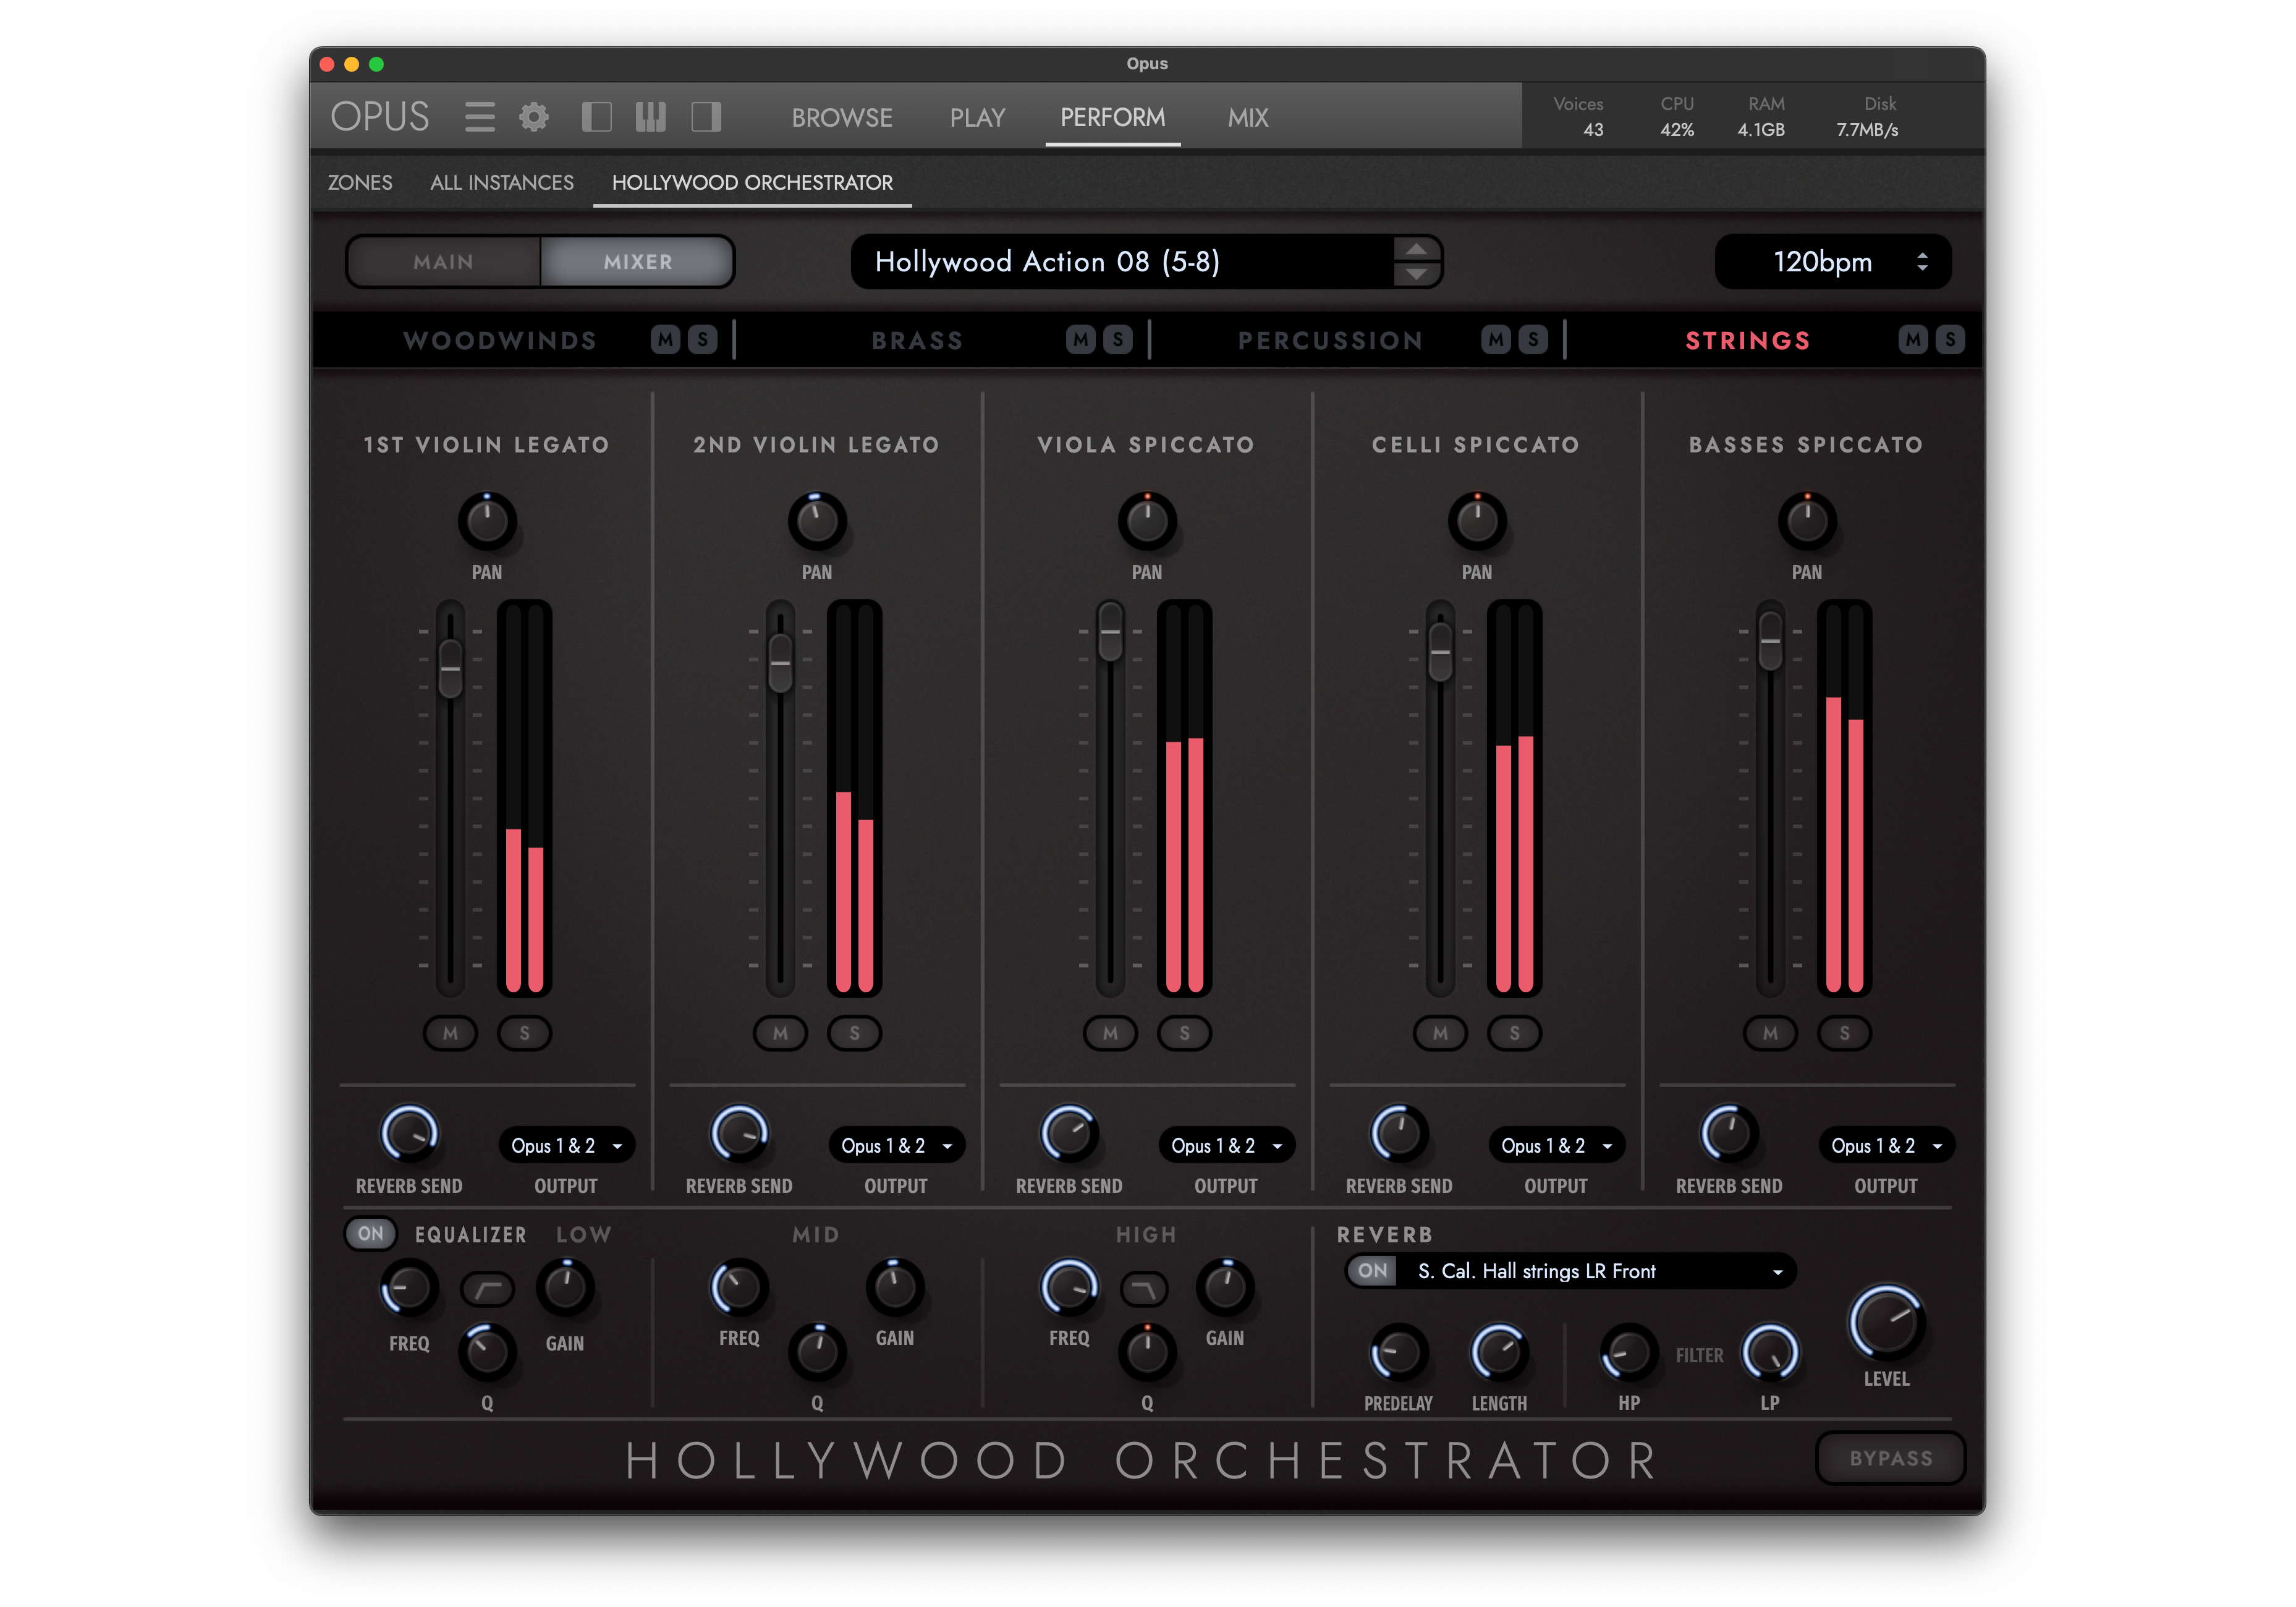Image resolution: width=2296 pixels, height=1607 pixels.
Task: Open the ALL INSTANCES sub-tab
Action: (x=502, y=183)
